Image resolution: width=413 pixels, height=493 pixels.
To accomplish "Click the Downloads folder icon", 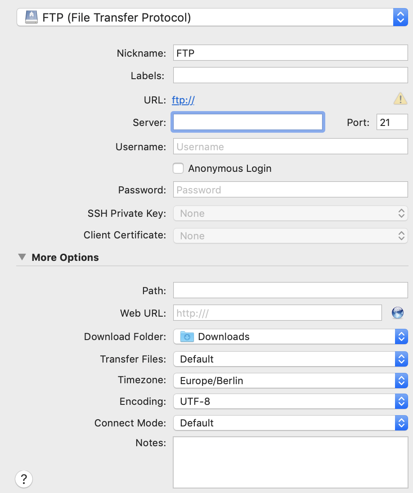I will pyautogui.click(x=187, y=337).
